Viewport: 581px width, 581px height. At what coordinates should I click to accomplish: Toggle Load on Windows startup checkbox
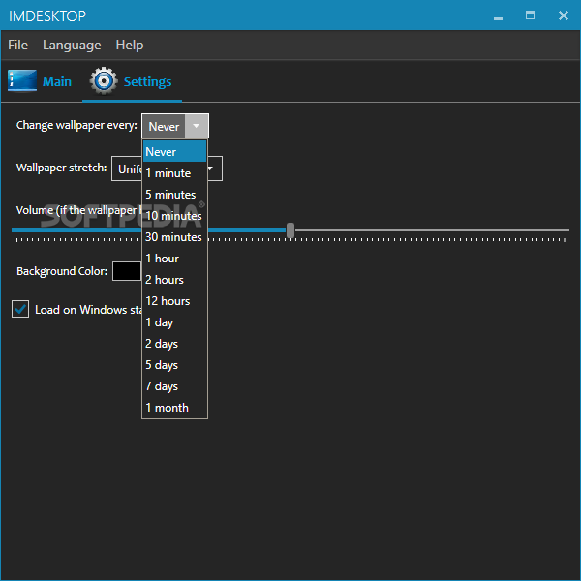pos(20,309)
